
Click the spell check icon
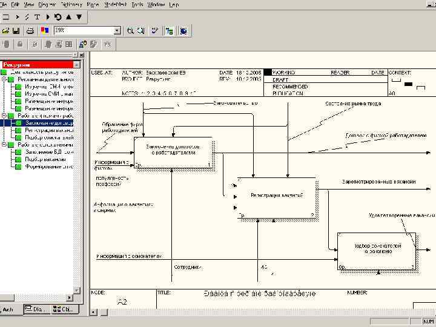tap(156, 30)
